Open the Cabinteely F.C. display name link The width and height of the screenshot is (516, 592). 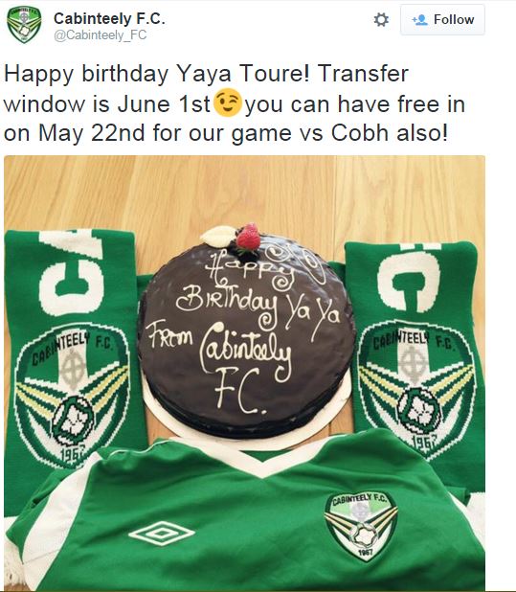(109, 18)
